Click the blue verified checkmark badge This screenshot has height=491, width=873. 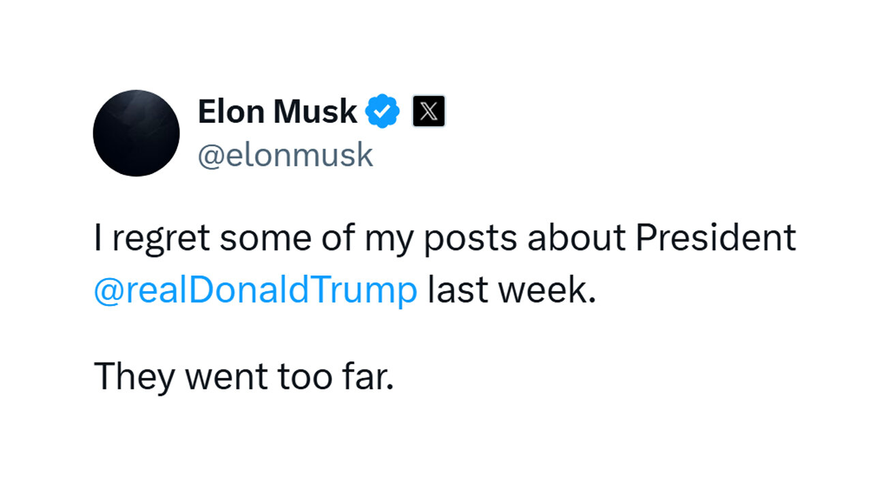(383, 111)
